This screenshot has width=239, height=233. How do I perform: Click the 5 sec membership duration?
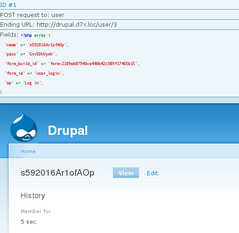coord(28,222)
